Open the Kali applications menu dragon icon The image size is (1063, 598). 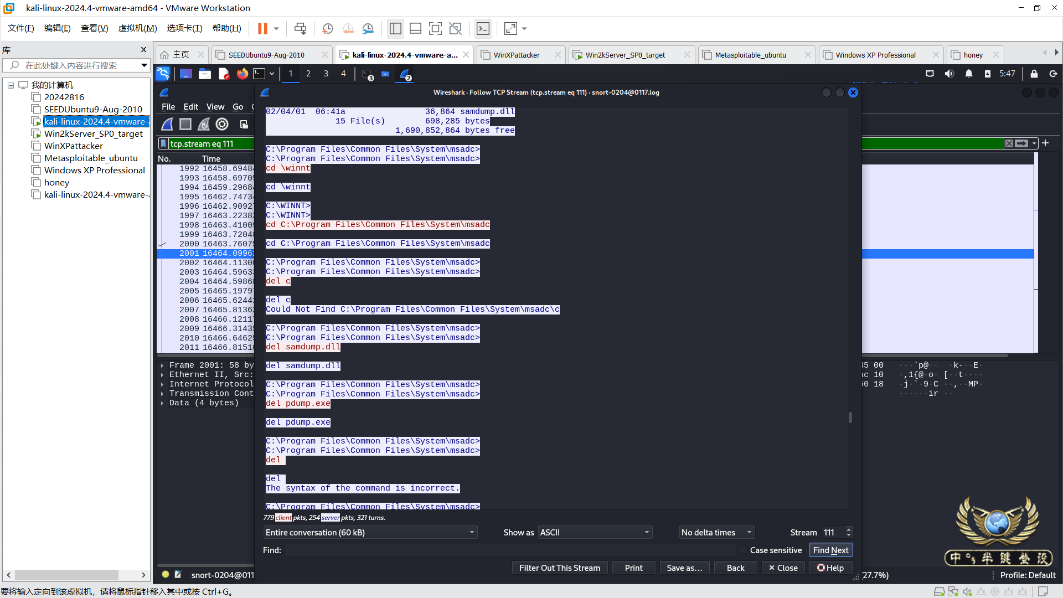pos(163,74)
